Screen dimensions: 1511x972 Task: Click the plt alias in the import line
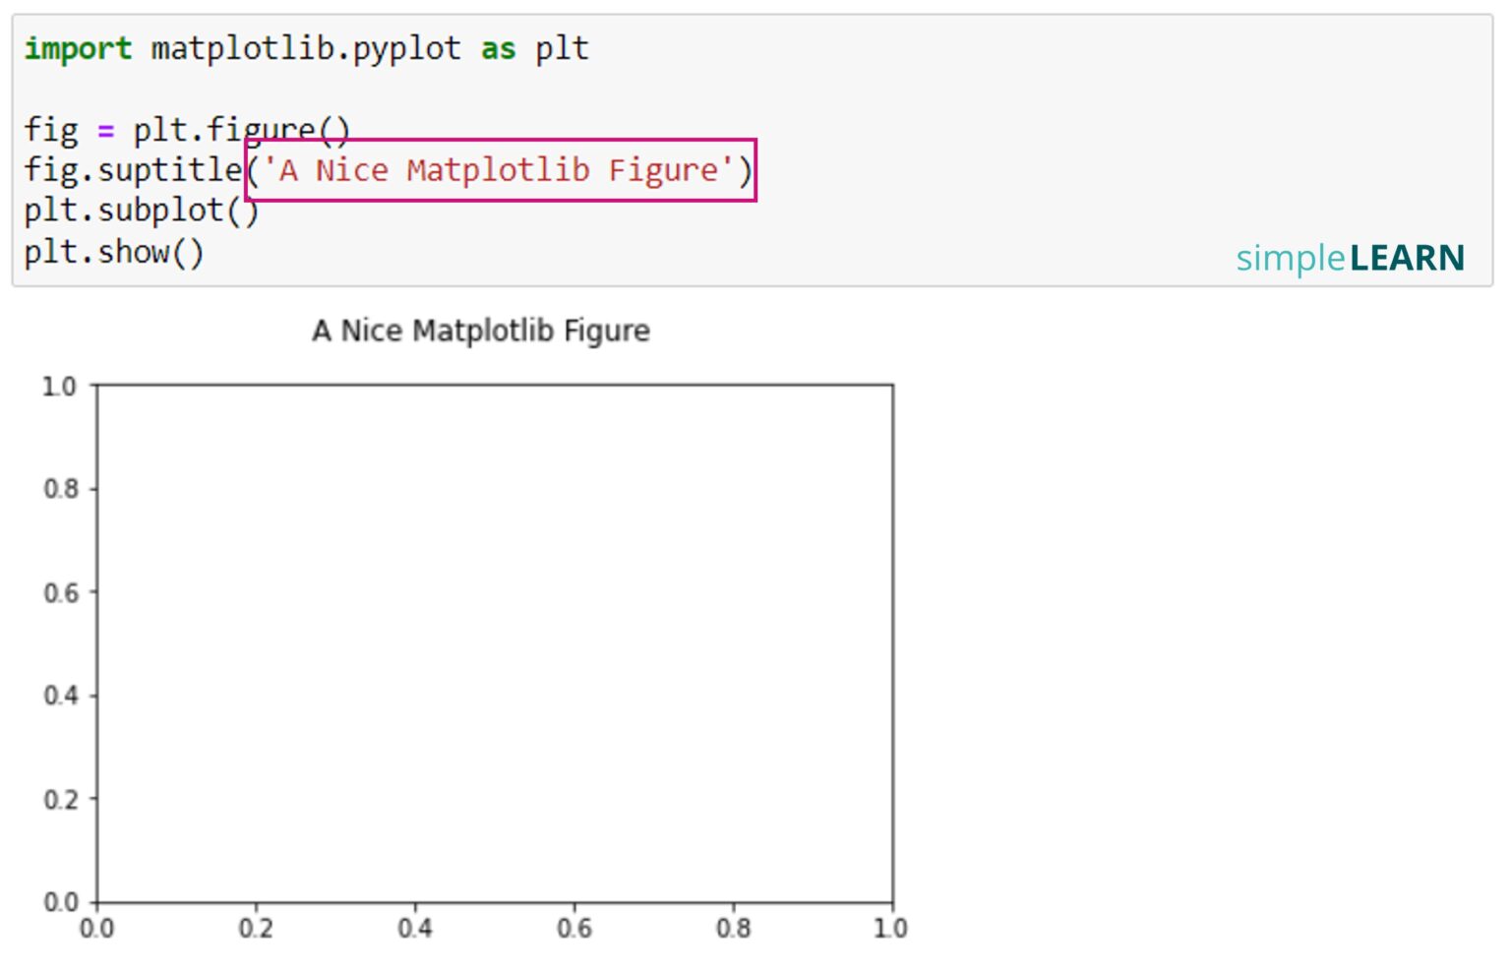tap(561, 47)
